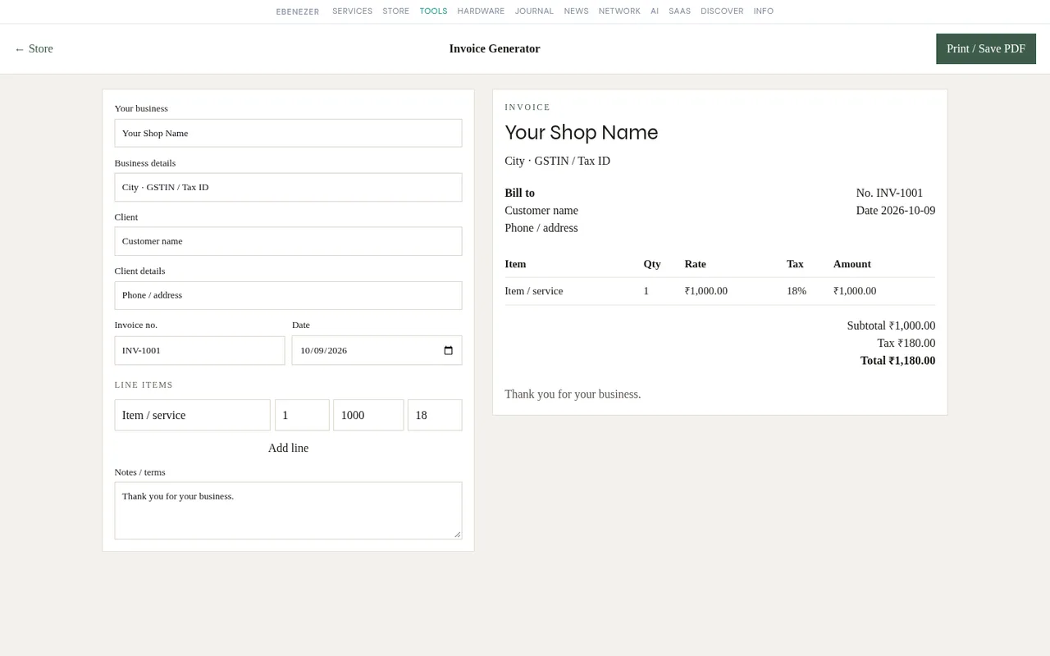Open the Network navigation item
Screen dimensions: 1050x656
click(619, 11)
